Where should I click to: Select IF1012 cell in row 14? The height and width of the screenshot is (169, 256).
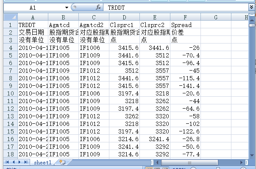(94, 124)
